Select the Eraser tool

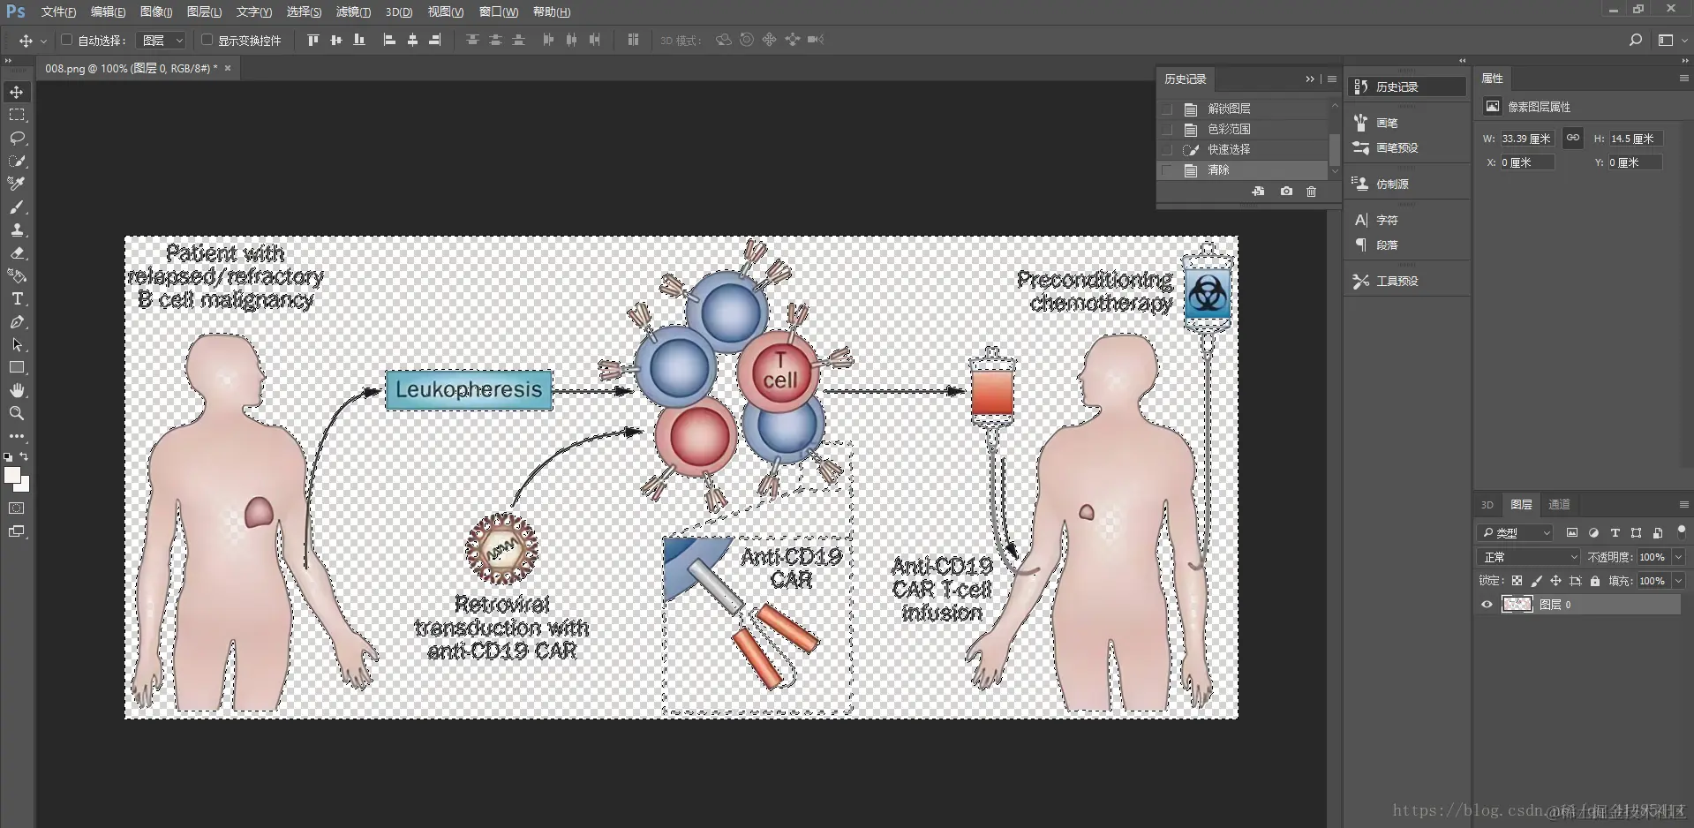tap(17, 252)
